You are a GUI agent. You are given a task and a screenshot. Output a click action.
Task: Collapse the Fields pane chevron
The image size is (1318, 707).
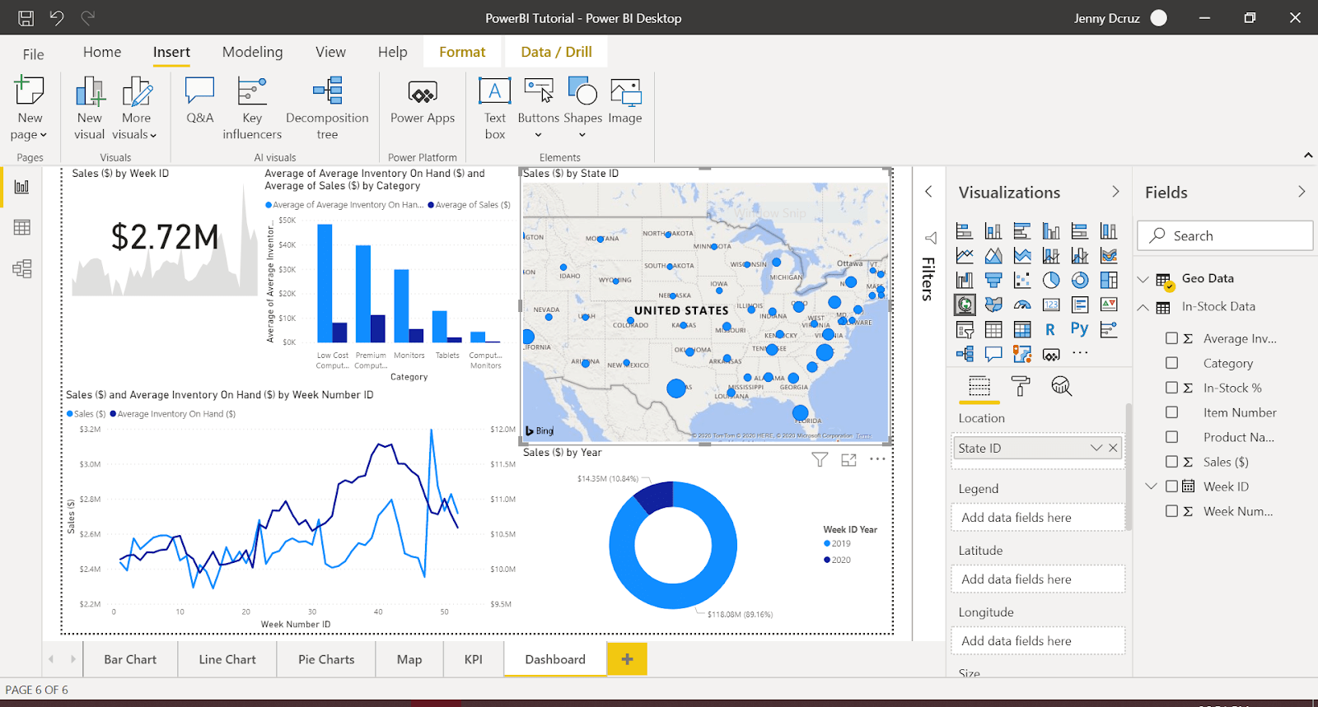(x=1302, y=192)
